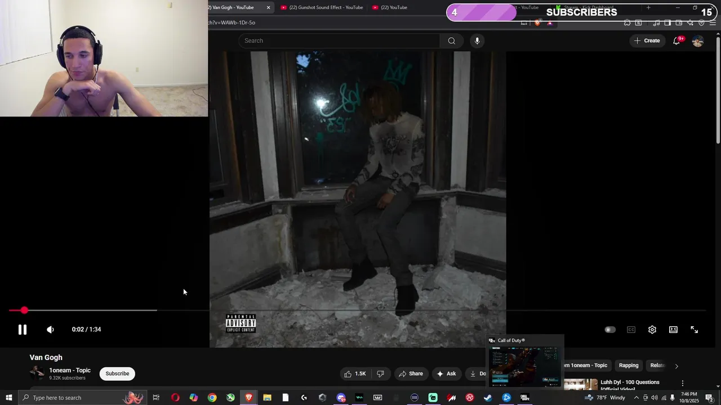
Task: Click the red playhead scrubber
Action: point(24,310)
